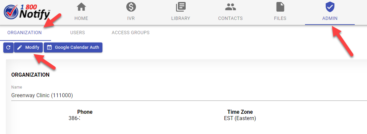Click the Google Calendar Auth text
Viewport: 367px width, 134px height.
[x=77, y=47]
